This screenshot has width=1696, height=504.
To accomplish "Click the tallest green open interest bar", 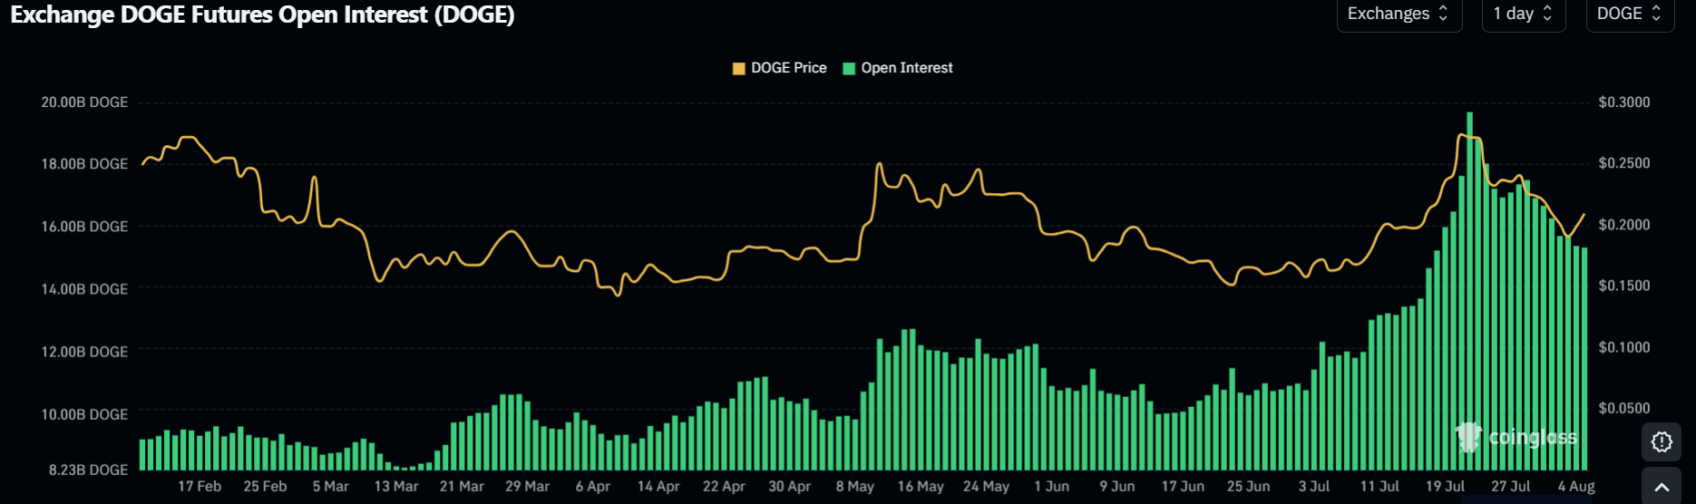I will [1469, 291].
